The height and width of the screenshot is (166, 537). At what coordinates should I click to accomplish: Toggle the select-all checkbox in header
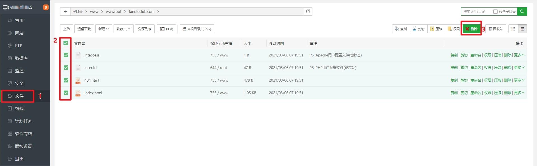pos(66,43)
